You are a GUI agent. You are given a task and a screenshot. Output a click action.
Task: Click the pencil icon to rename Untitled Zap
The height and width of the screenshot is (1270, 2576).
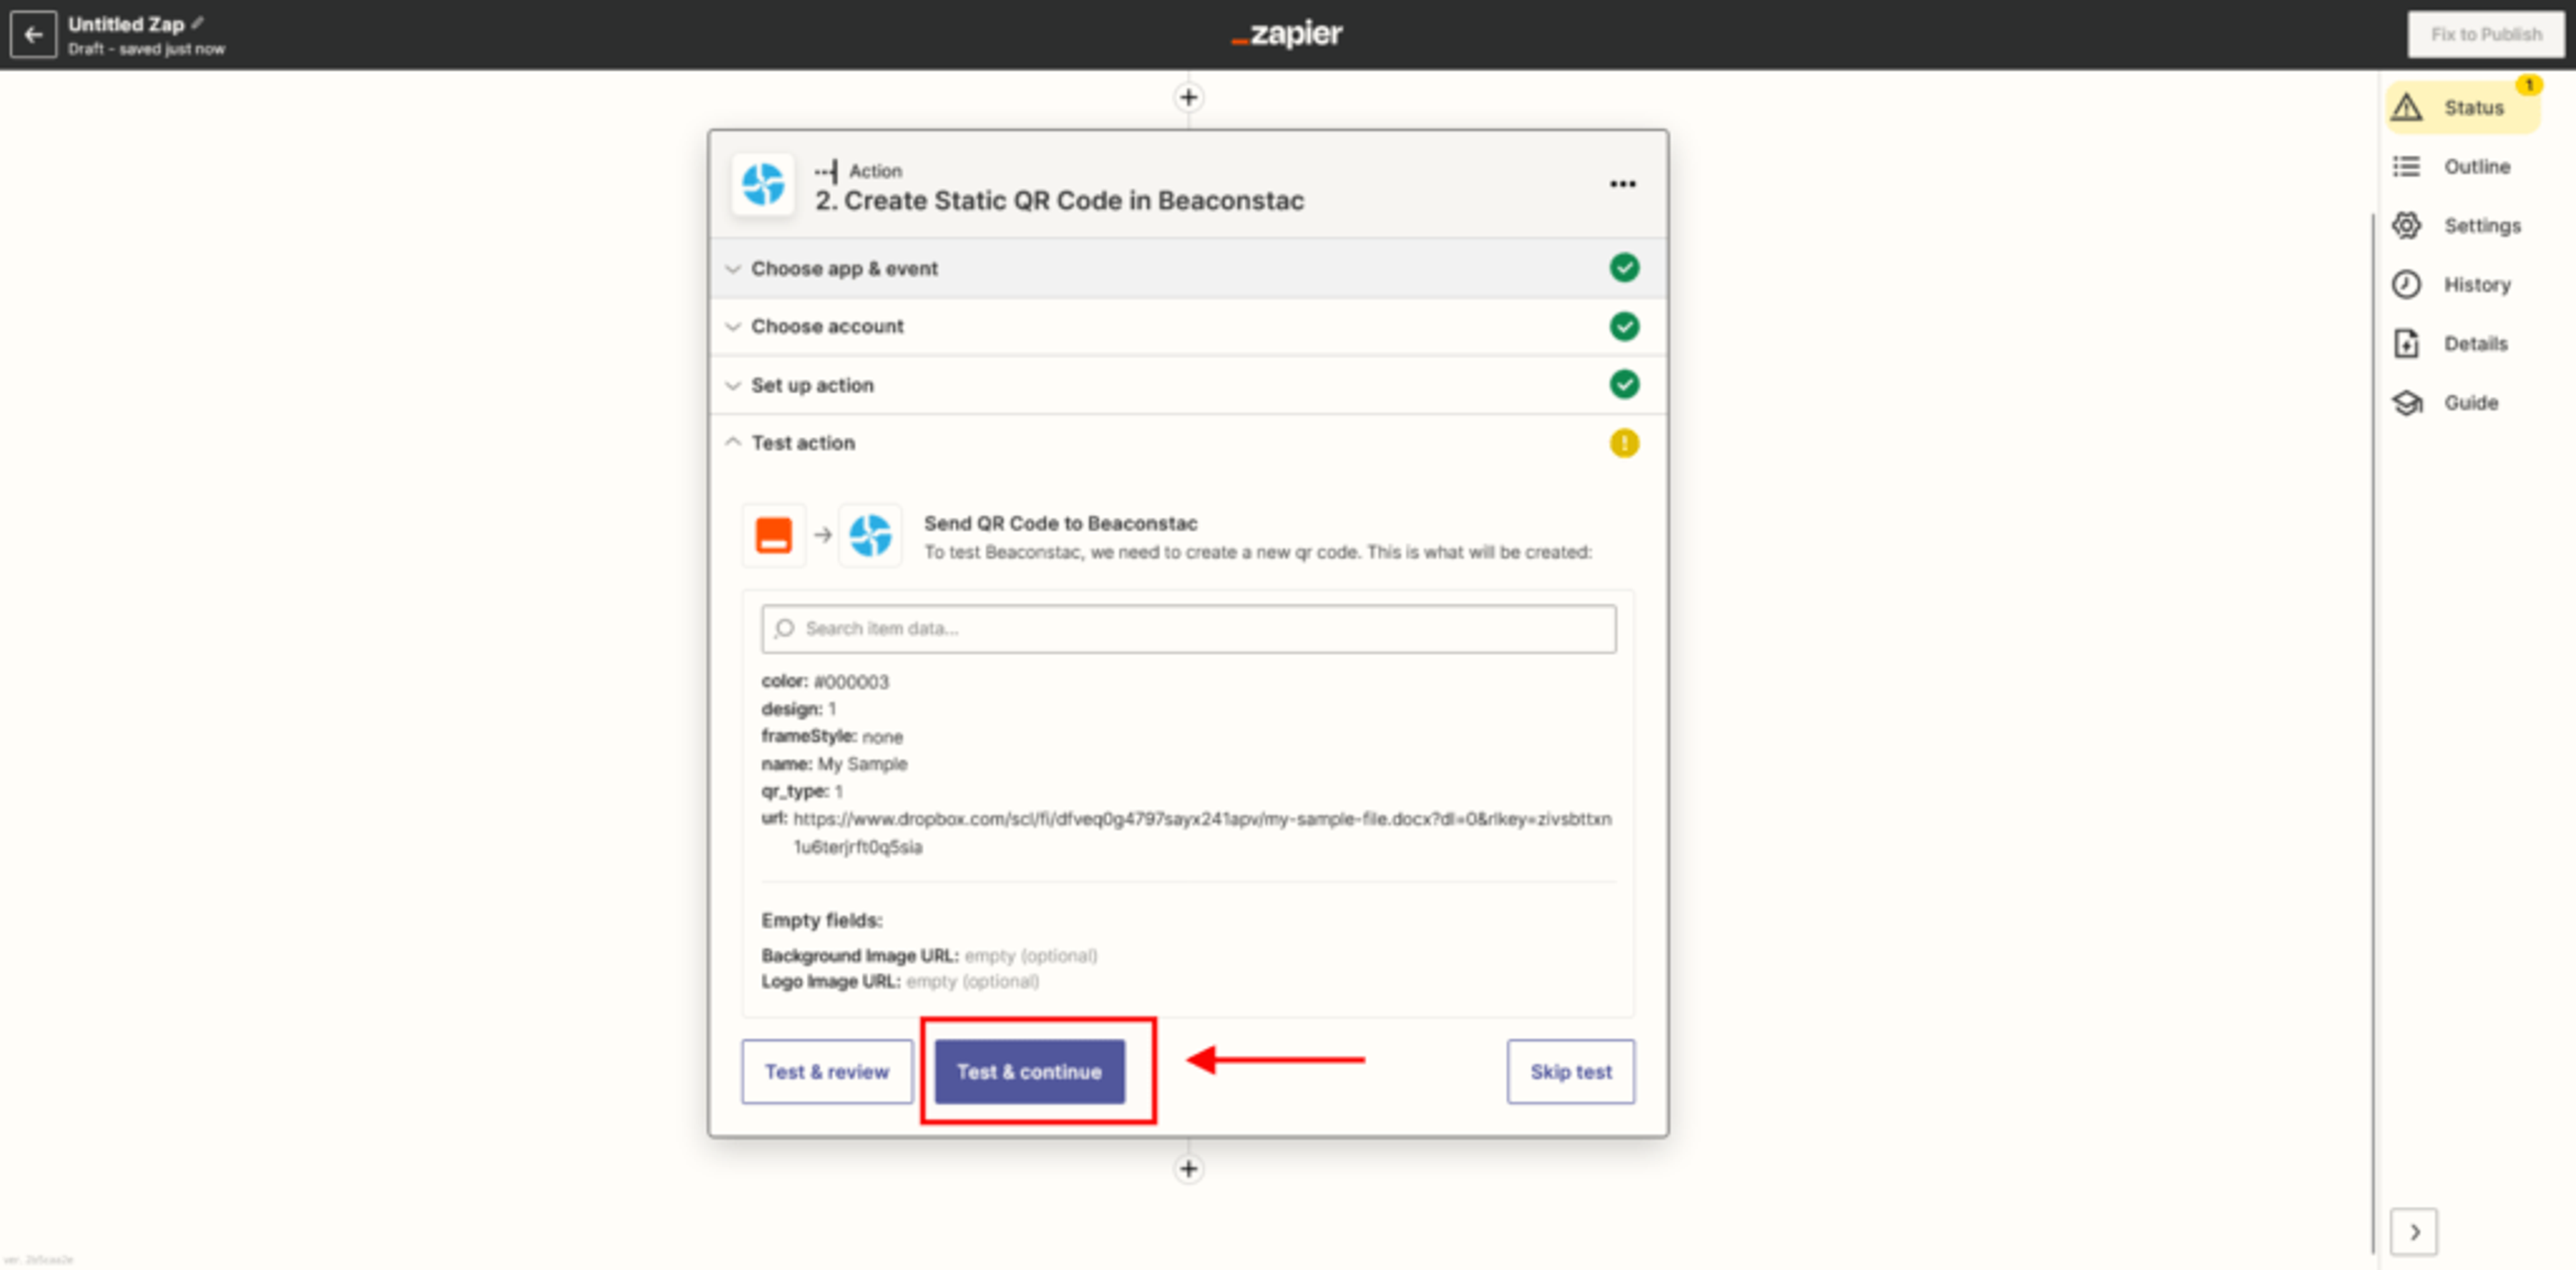[198, 23]
